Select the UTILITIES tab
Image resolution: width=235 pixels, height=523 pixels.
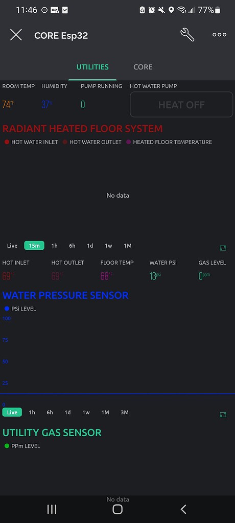92,67
